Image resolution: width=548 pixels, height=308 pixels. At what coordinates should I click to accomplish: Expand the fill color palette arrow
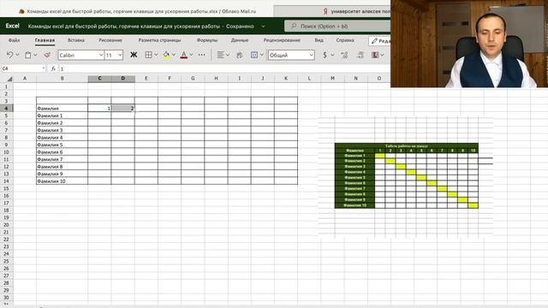click(x=174, y=55)
